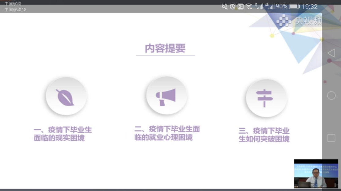Select the 毕业生如何突破困境 section text
The height and width of the screenshot is (191, 341).
click(x=264, y=135)
